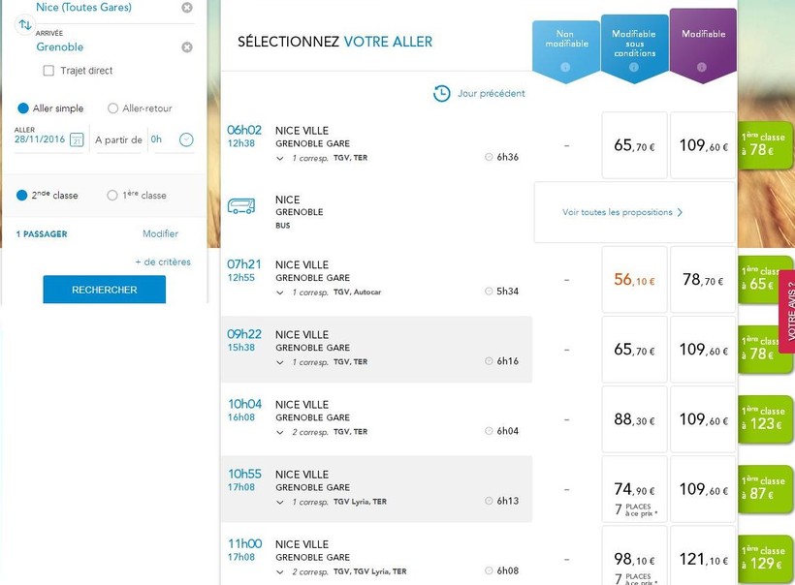
Task: Open Voir toutes les propositions link
Action: (622, 212)
